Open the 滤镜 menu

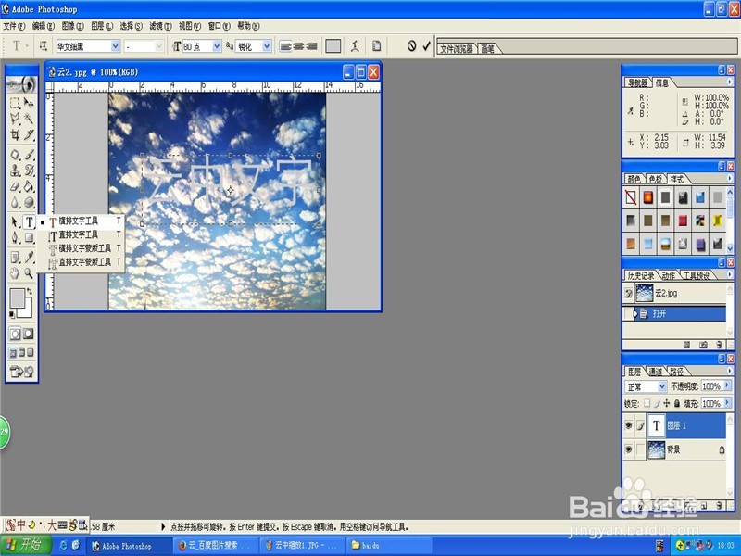(x=160, y=26)
